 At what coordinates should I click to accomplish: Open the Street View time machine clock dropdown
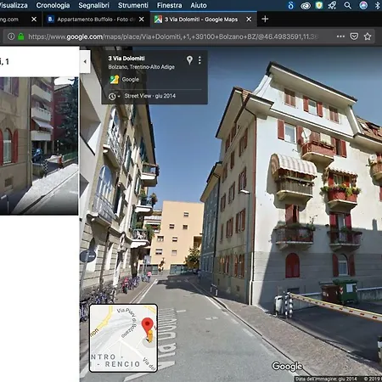(x=115, y=97)
